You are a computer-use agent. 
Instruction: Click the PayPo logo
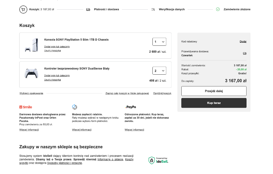(130, 107)
